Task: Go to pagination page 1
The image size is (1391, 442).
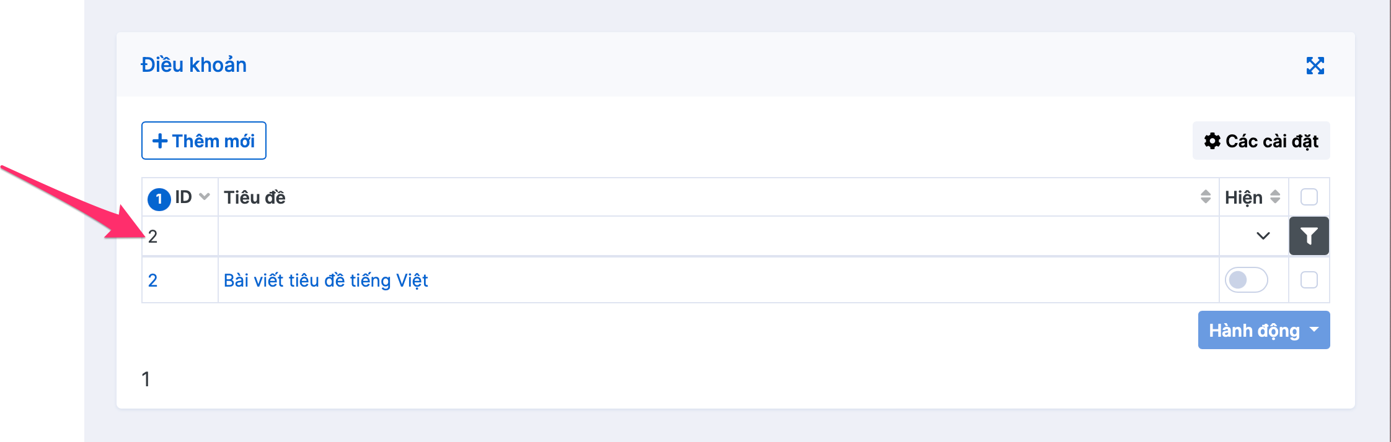Action: click(x=146, y=379)
